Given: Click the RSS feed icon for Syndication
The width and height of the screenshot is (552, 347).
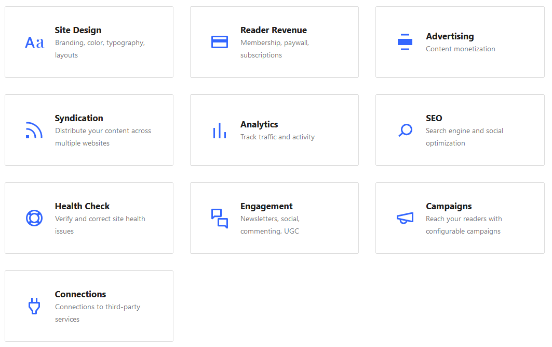Looking at the screenshot, I should point(34,130).
